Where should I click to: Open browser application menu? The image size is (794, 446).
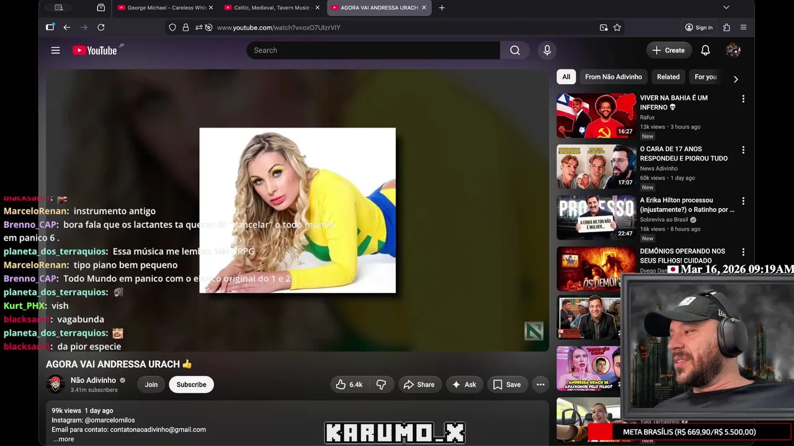click(743, 27)
